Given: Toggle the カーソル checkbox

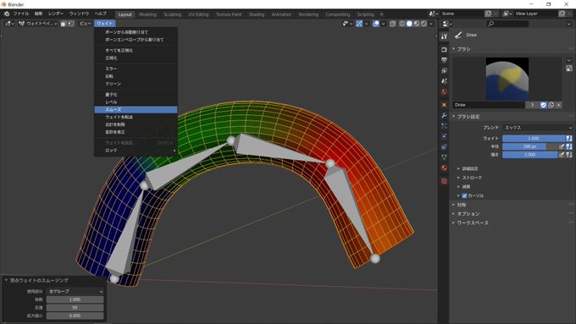Looking at the screenshot, I should [x=464, y=195].
